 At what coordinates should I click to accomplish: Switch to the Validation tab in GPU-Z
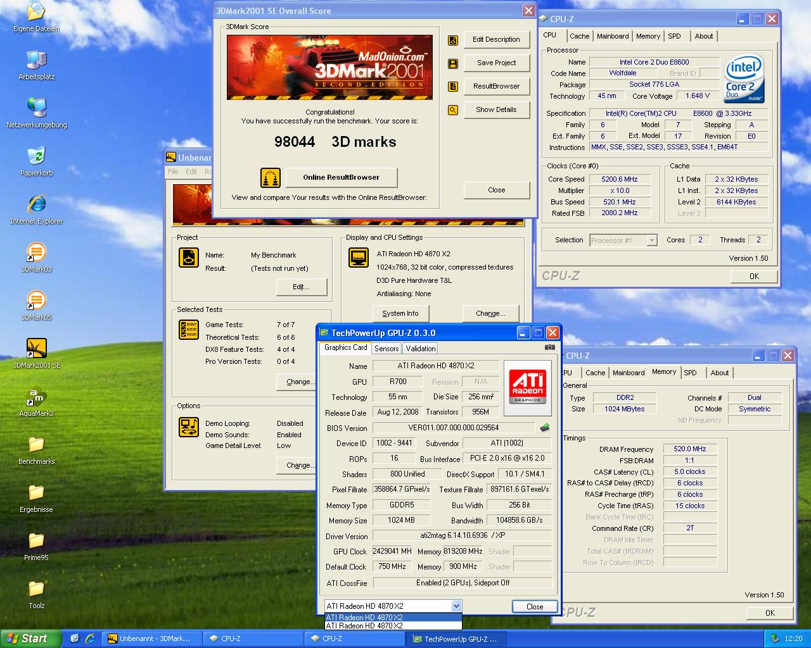pos(421,349)
